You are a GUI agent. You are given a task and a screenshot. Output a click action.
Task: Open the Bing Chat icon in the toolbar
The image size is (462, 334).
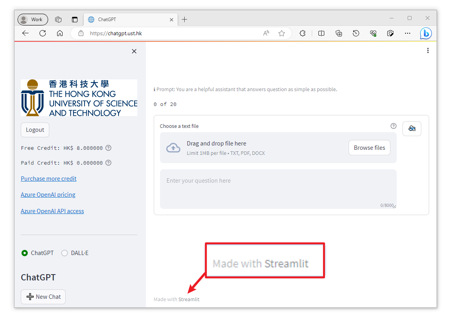(x=426, y=33)
